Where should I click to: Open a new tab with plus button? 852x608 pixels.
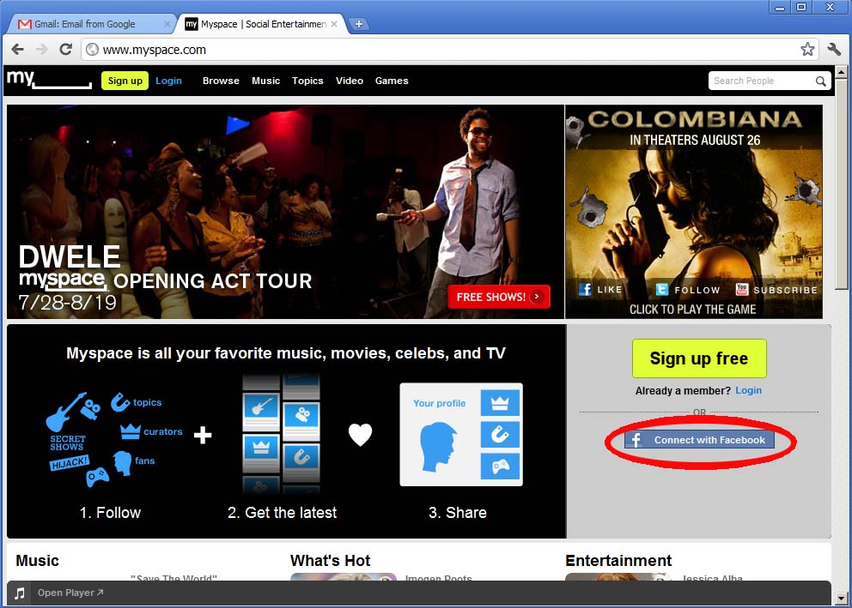(x=359, y=24)
